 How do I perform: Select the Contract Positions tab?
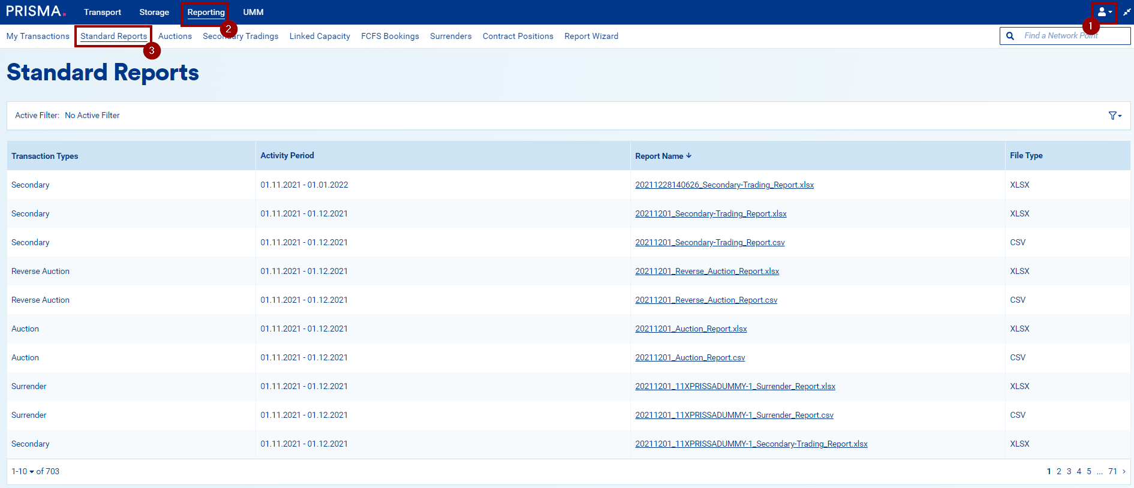[518, 37]
